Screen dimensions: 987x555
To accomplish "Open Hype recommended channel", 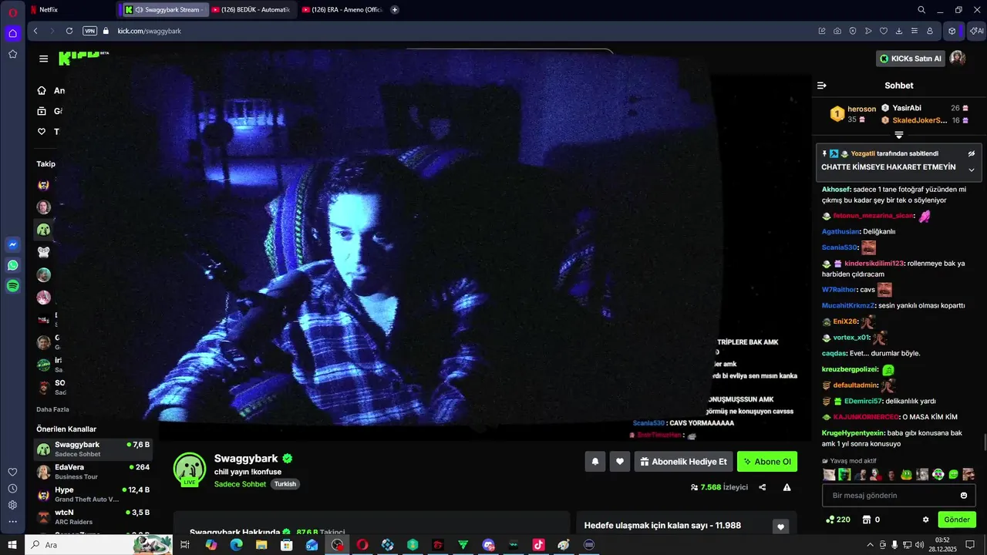I will point(93,494).
